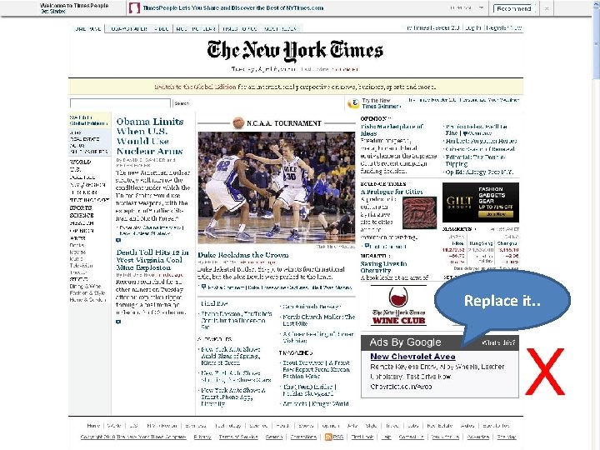
Task: Open the Ads By Google label
Action: (405, 342)
